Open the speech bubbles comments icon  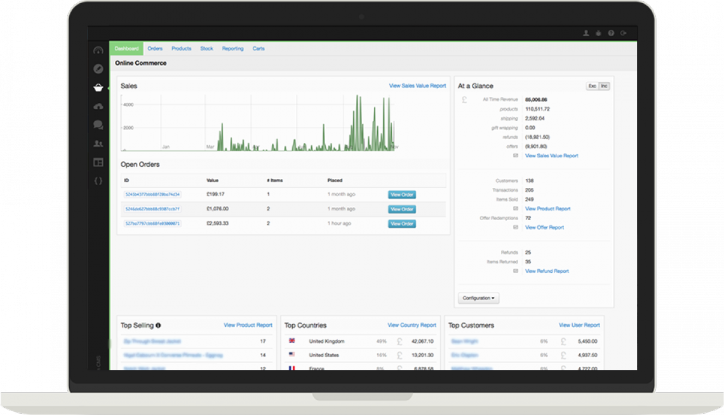pos(98,124)
